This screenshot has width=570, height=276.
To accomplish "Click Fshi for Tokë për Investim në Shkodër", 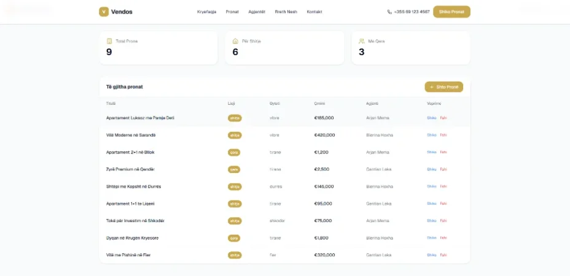I will click(443, 220).
